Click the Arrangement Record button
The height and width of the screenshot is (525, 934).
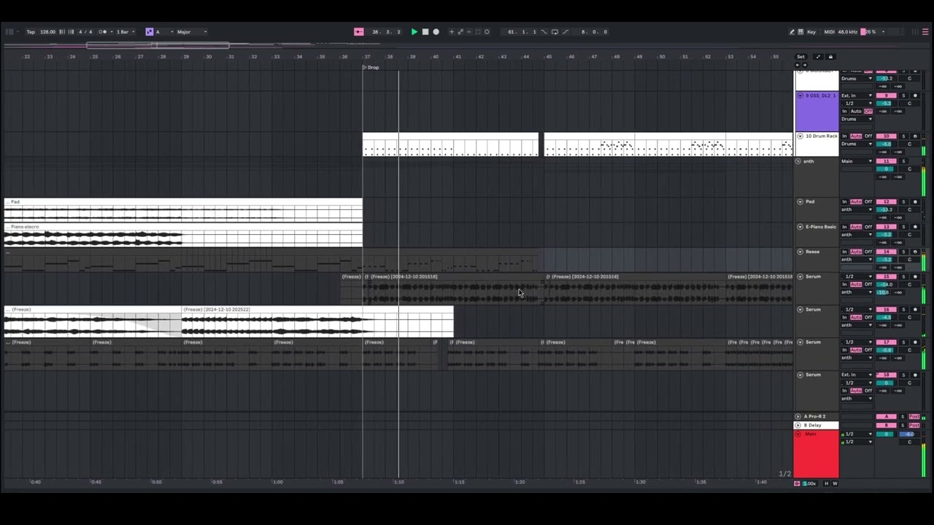(x=436, y=31)
